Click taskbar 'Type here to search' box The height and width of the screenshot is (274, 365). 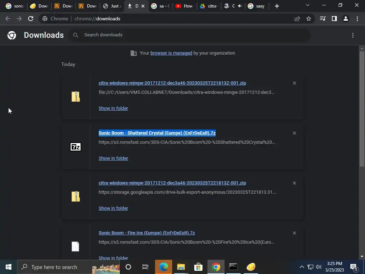[x=69, y=267]
